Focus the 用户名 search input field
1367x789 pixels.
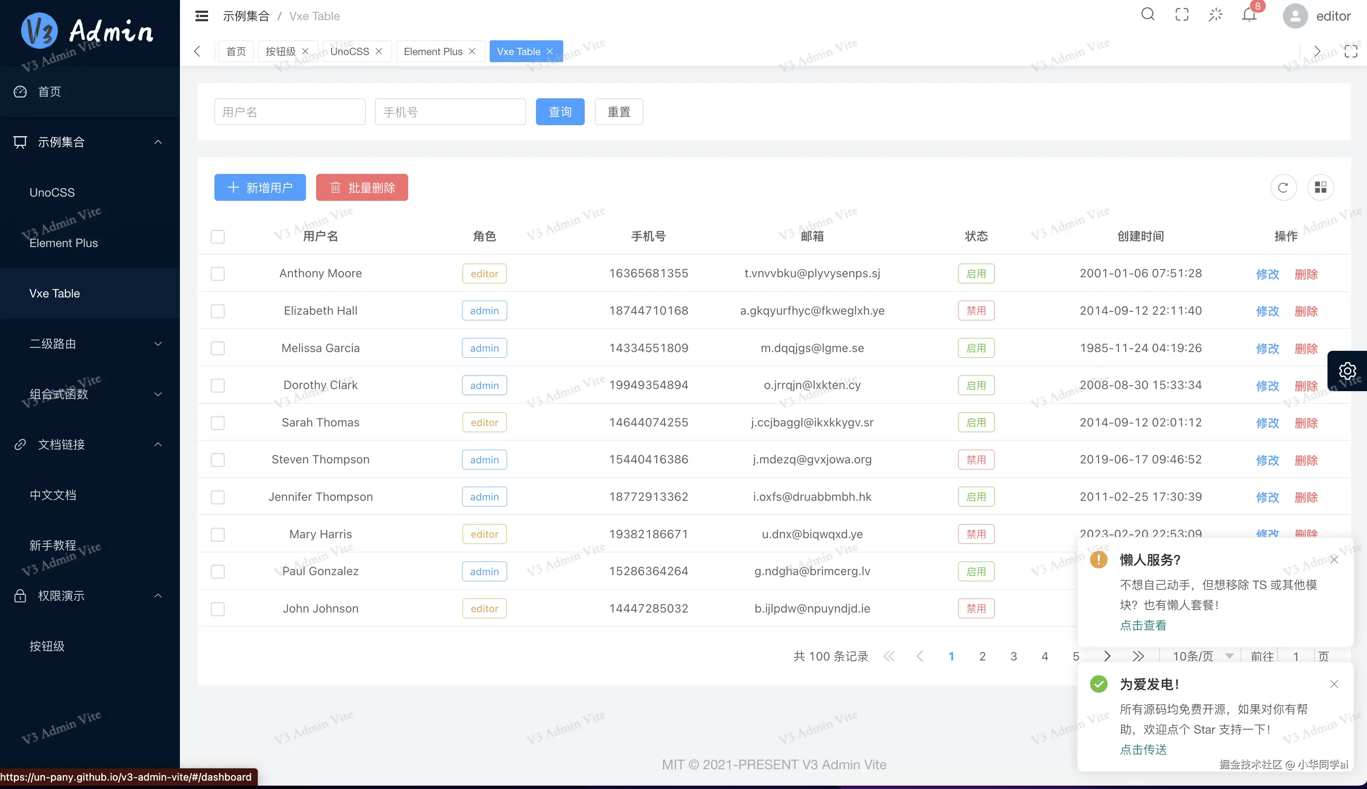tap(290, 112)
